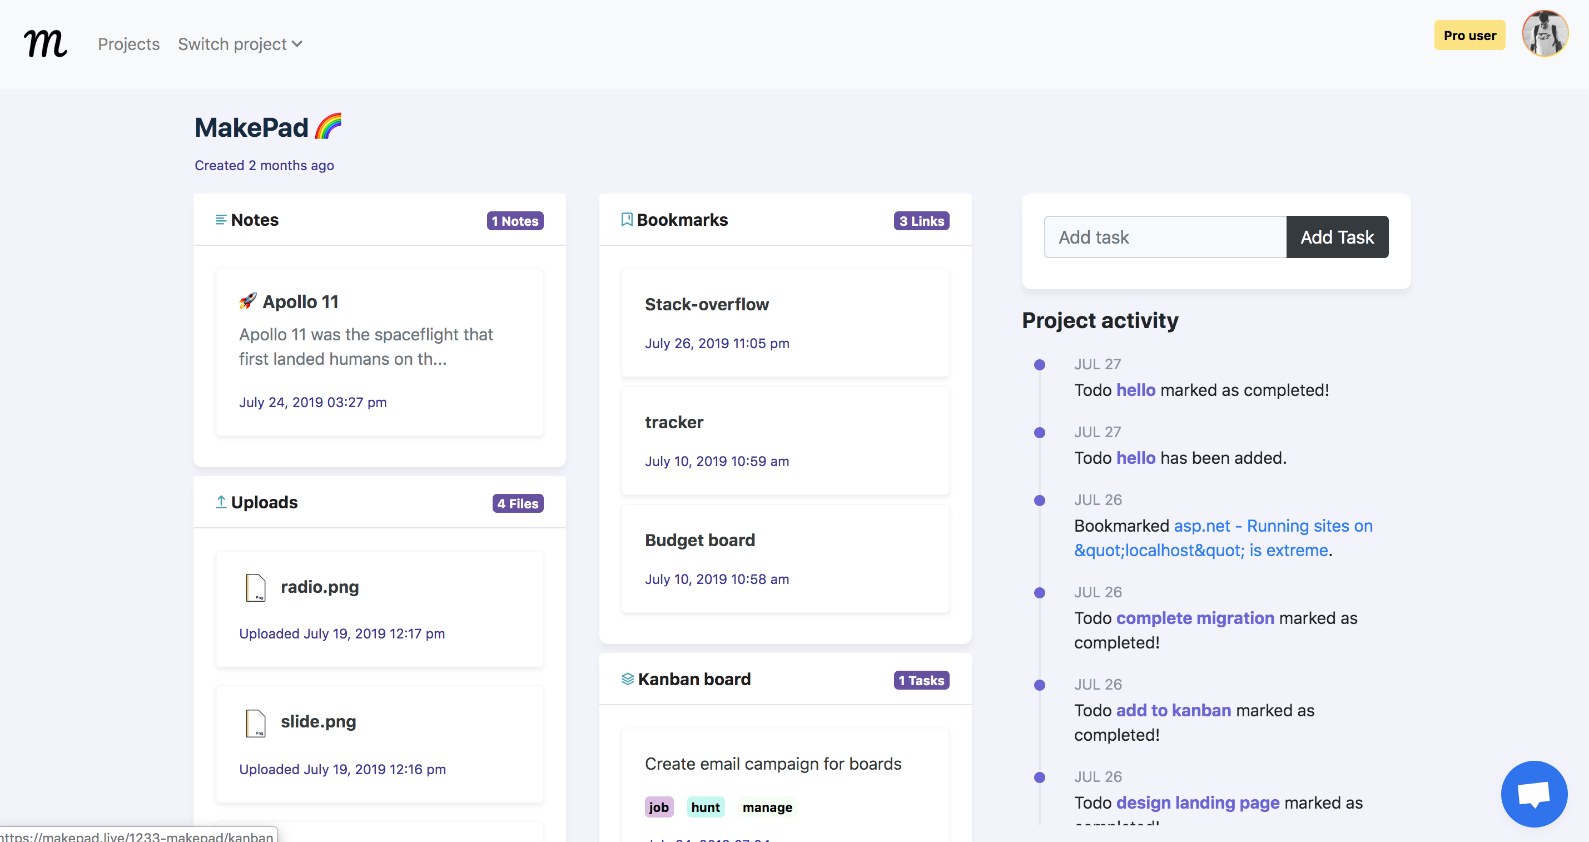Click the 1 Tasks badge
This screenshot has height=842, width=1589.
[x=922, y=680]
